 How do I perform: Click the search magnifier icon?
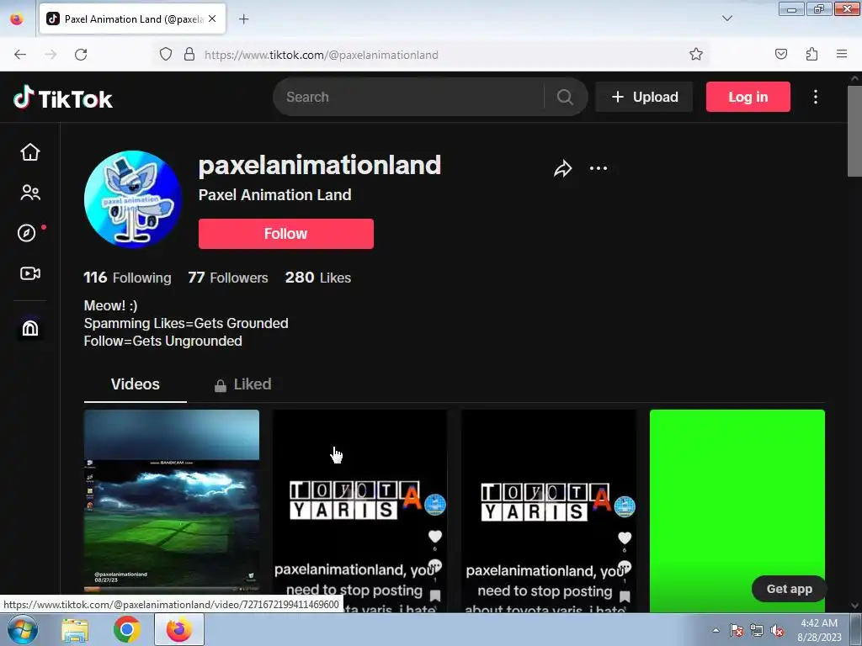[x=565, y=98]
